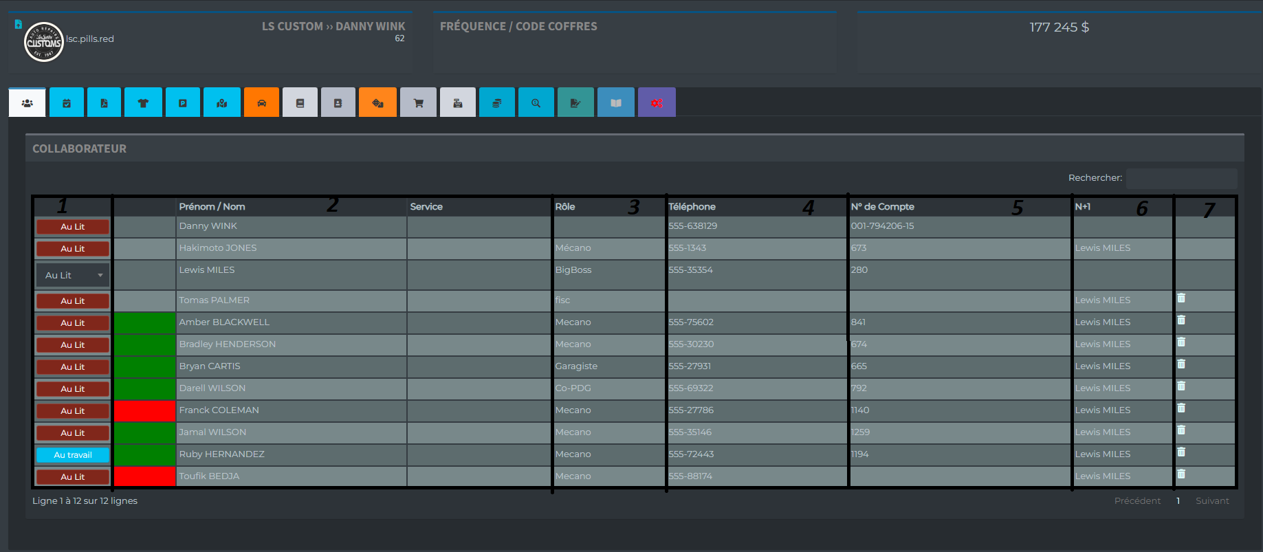Viewport: 1263px width, 552px height.
Task: Click the open book icon
Action: [x=616, y=102]
